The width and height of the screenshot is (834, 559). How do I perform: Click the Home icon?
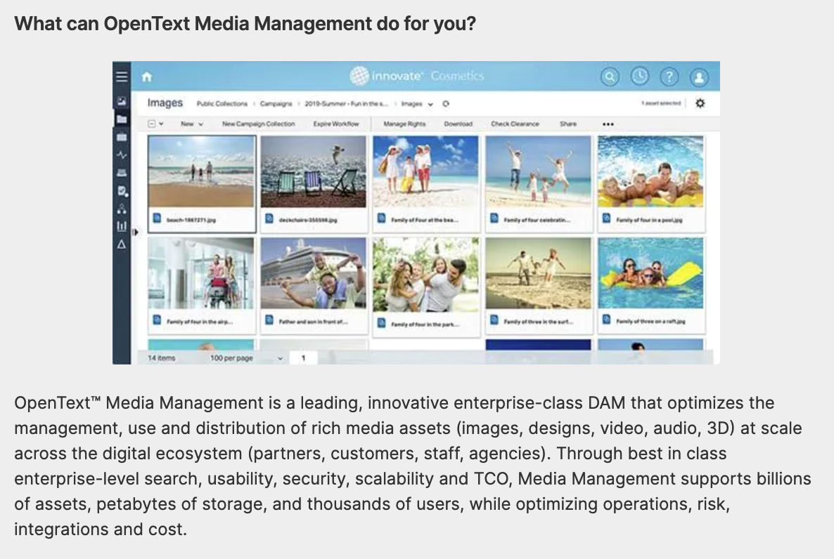click(147, 77)
